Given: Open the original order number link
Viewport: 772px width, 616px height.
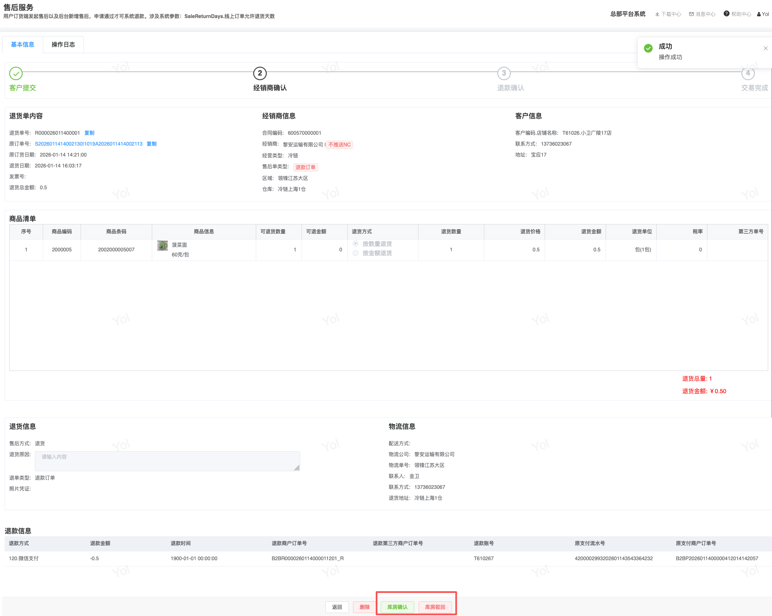Looking at the screenshot, I should 88,144.
